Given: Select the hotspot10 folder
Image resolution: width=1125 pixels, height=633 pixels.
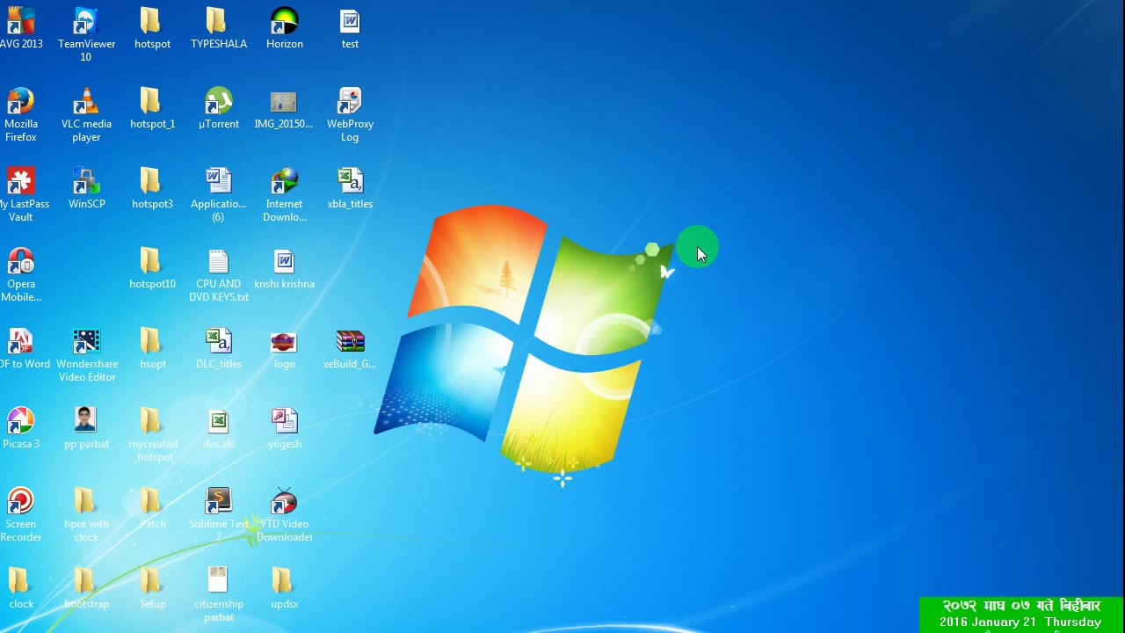Looking at the screenshot, I should point(152,268).
